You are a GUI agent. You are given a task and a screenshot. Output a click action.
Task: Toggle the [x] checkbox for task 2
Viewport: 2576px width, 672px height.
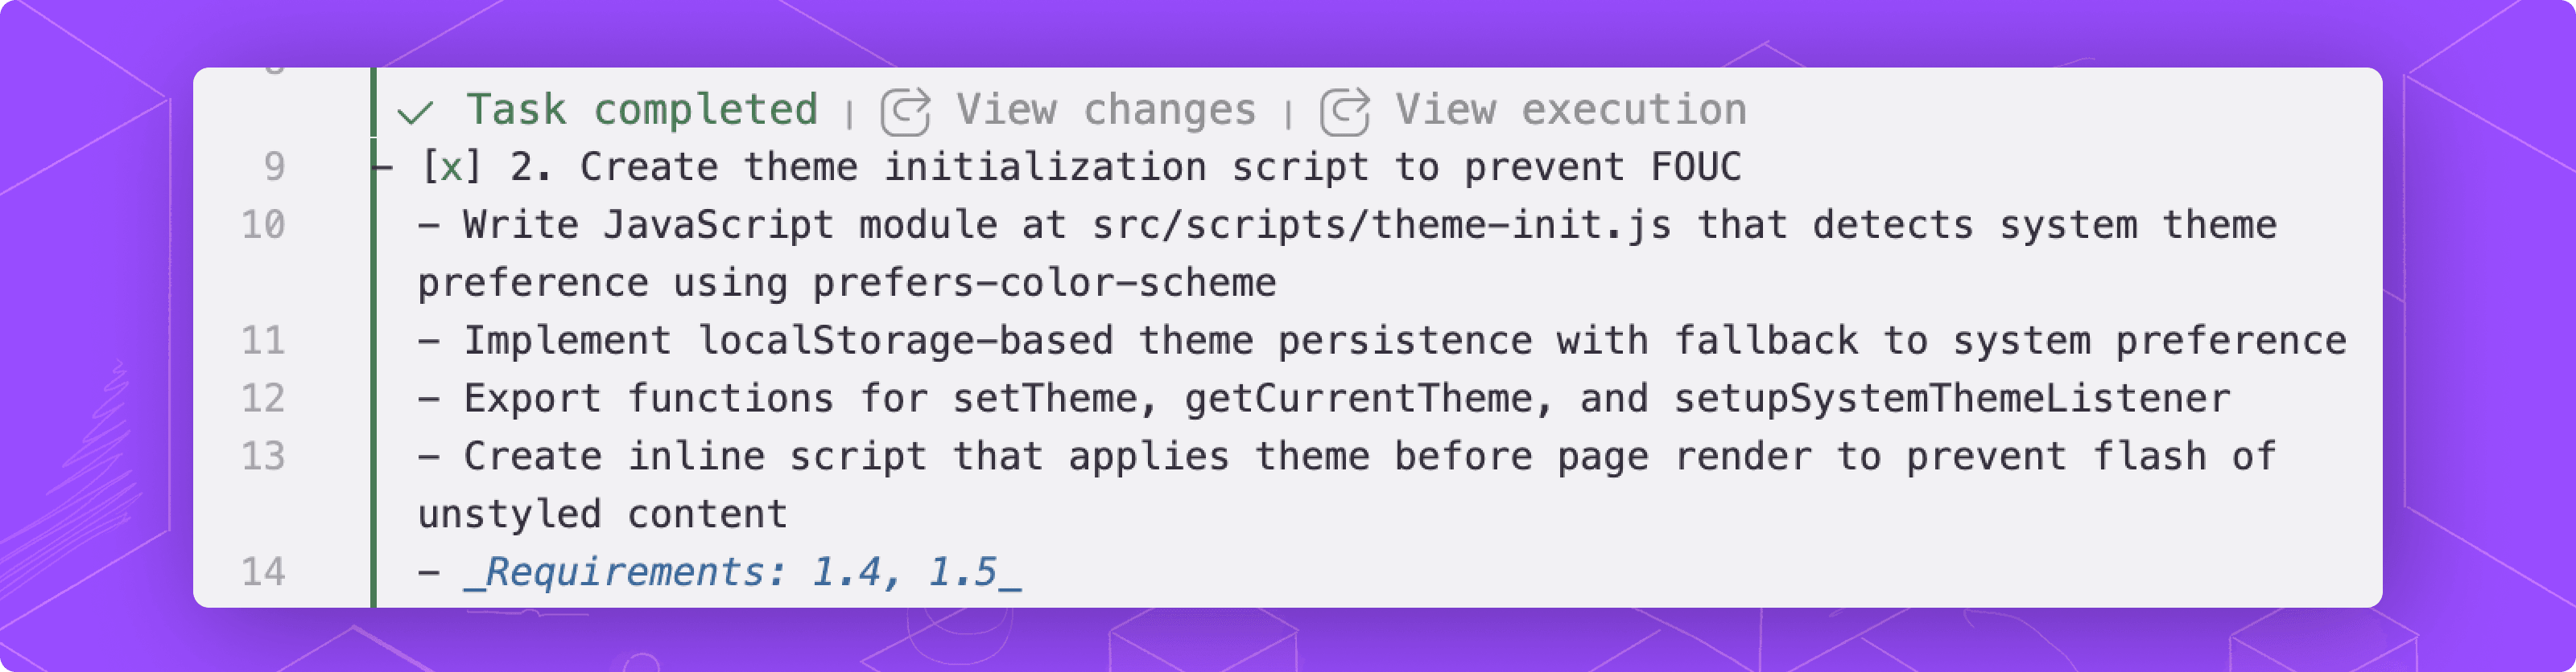pos(451,166)
